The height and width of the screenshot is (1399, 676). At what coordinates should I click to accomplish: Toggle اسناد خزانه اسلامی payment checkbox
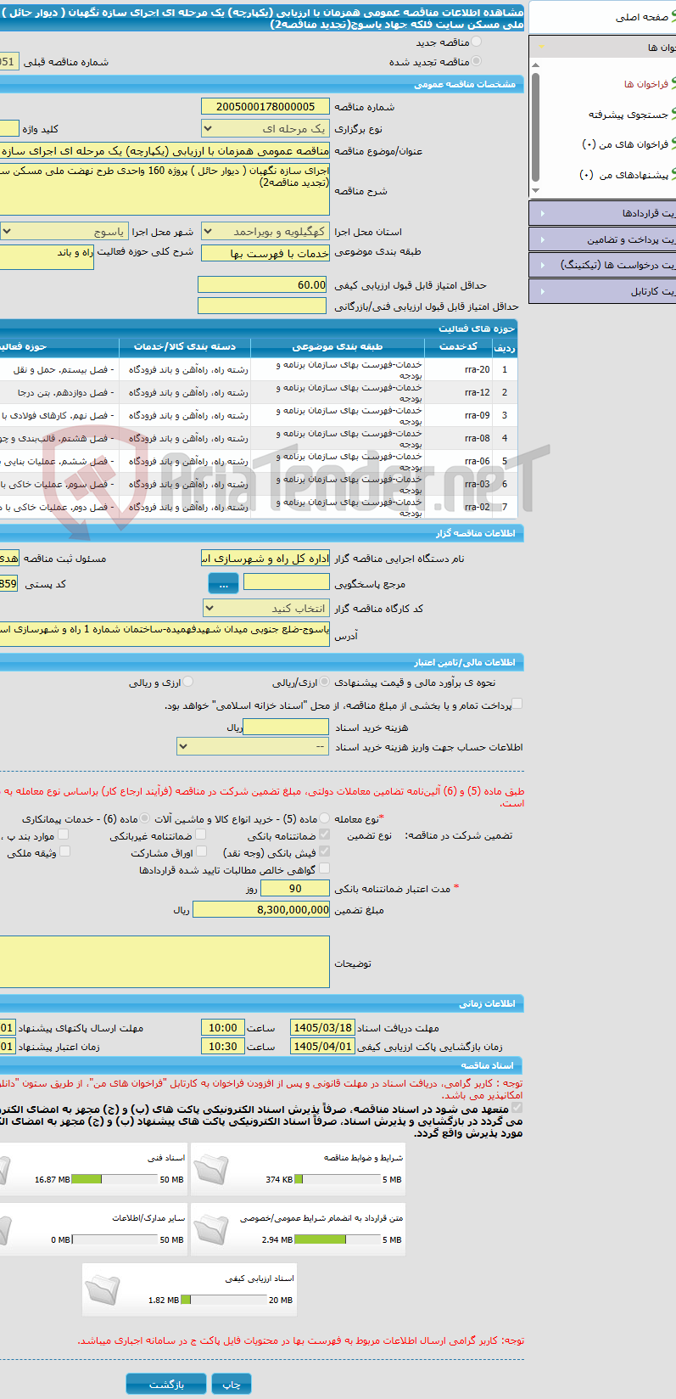[518, 704]
